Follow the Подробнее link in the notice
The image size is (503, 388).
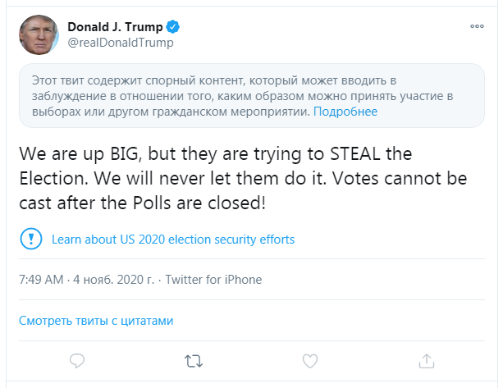point(345,112)
